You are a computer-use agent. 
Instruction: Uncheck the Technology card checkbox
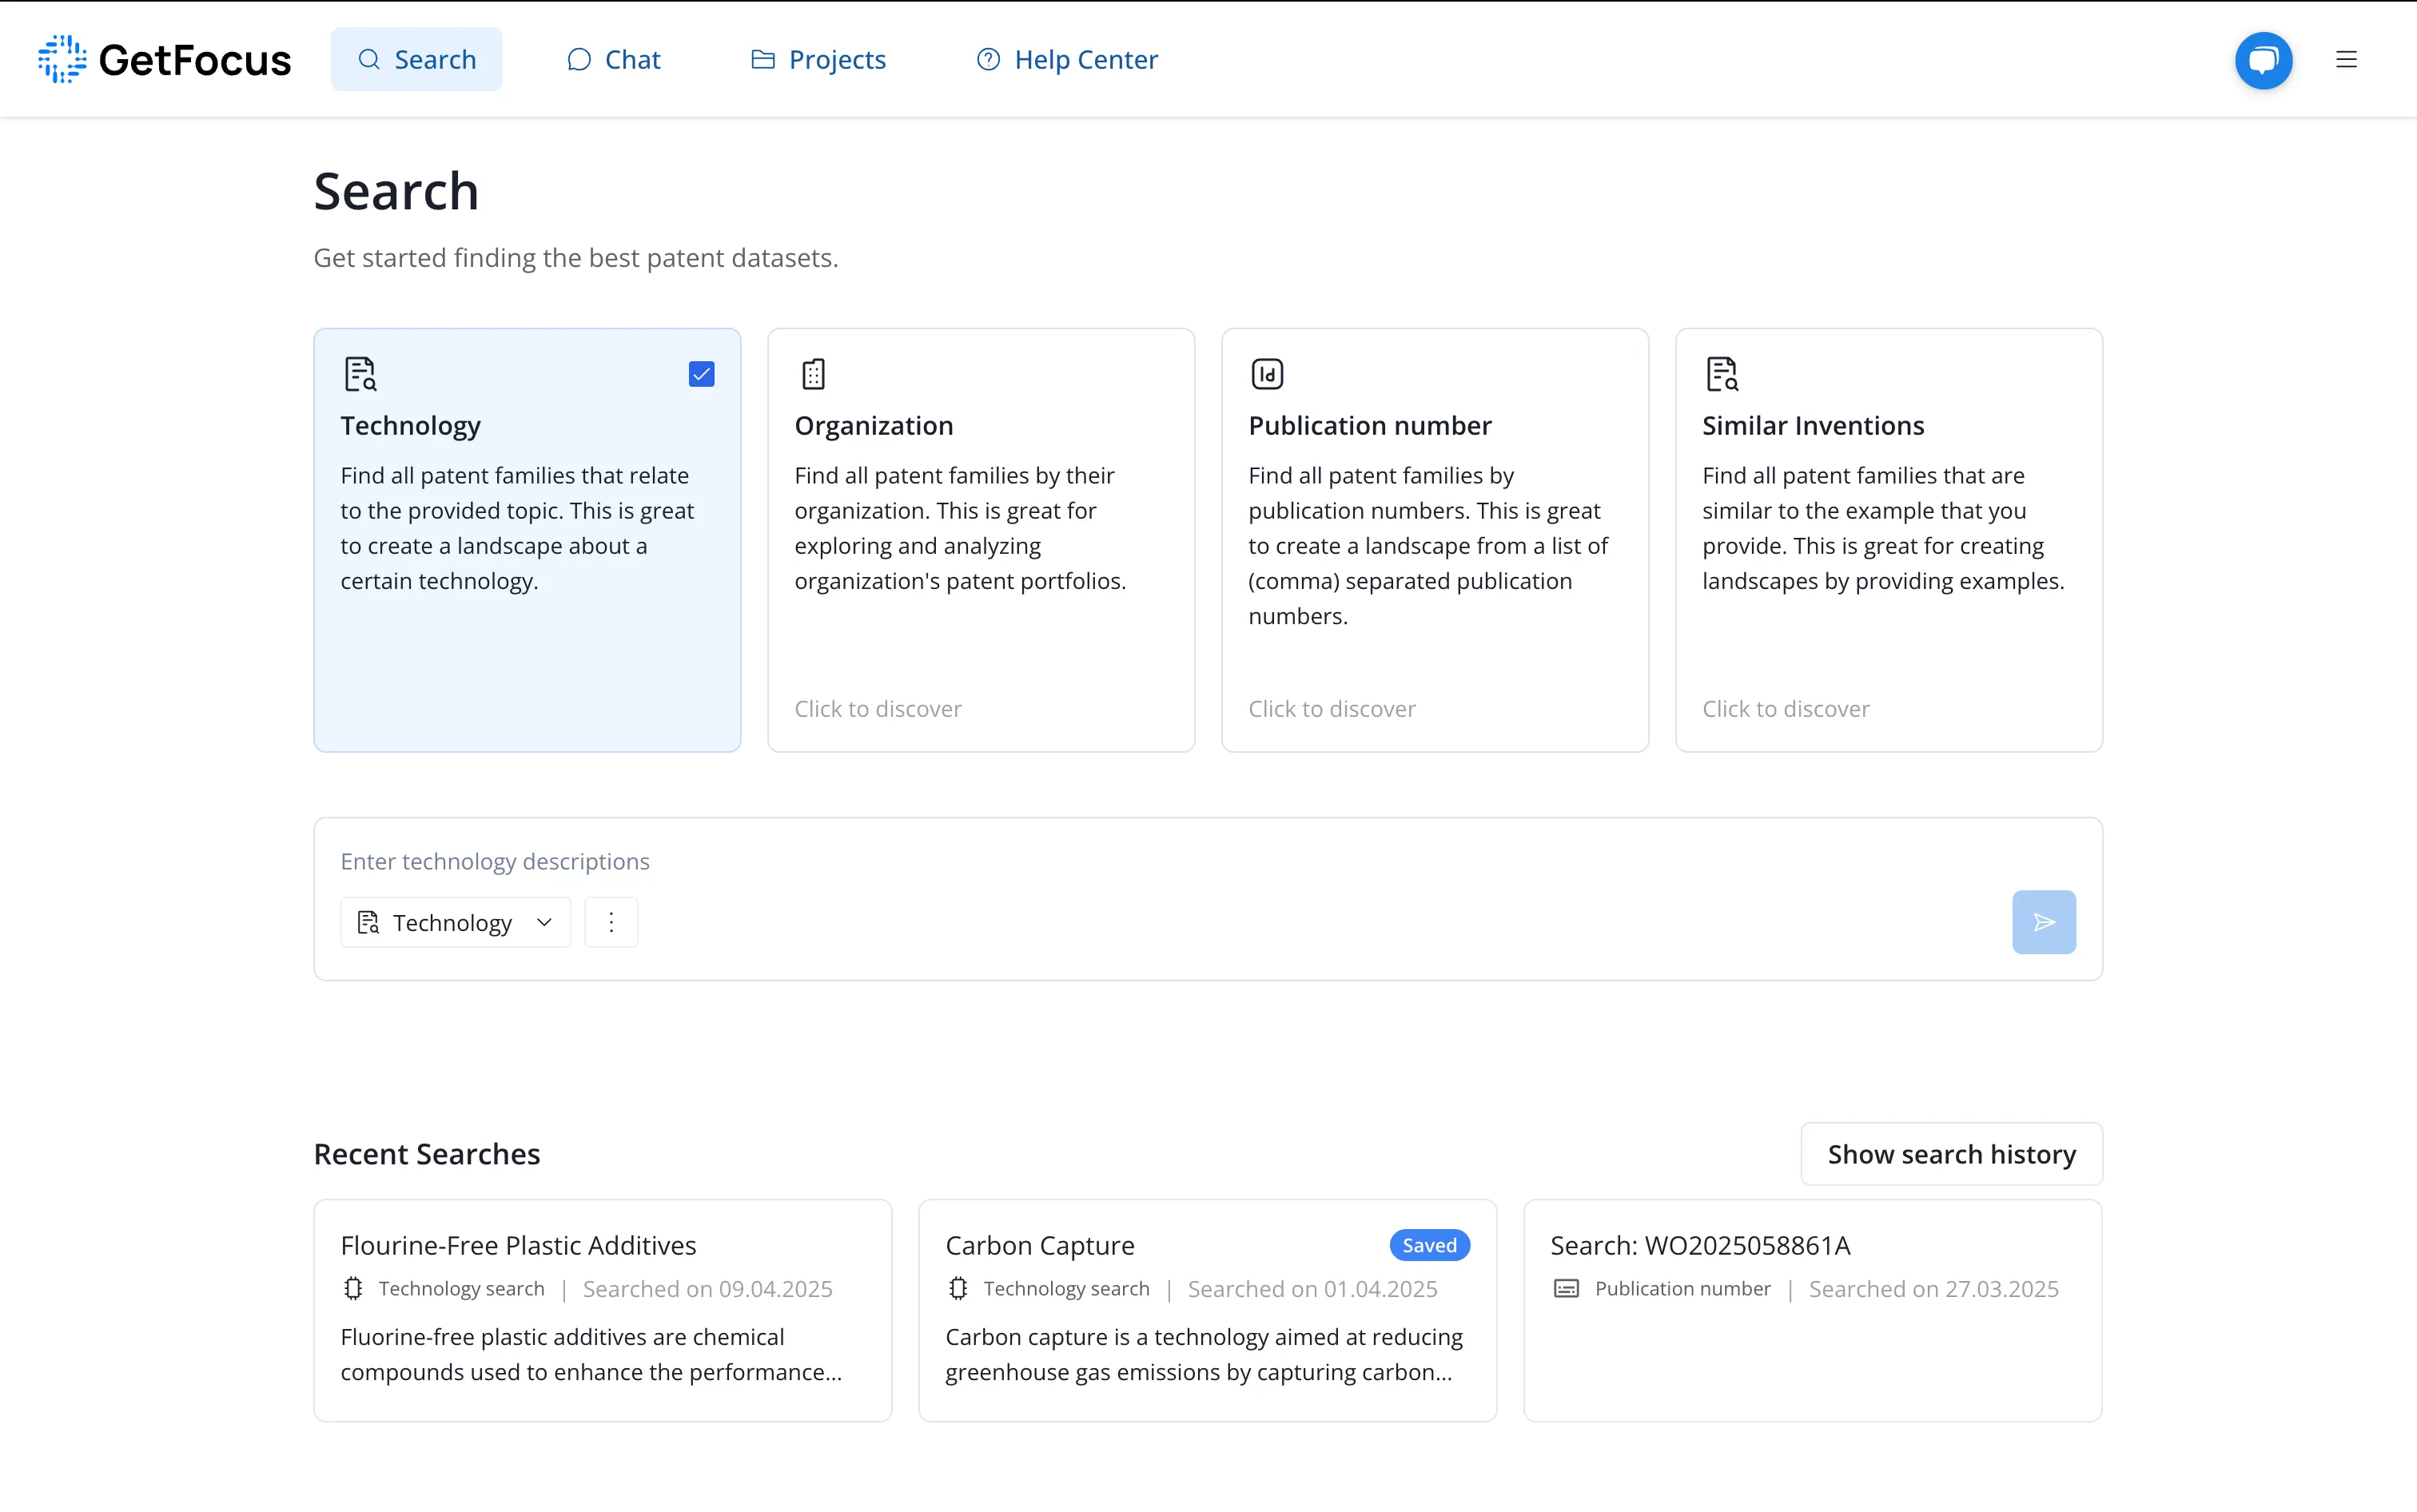[701, 374]
